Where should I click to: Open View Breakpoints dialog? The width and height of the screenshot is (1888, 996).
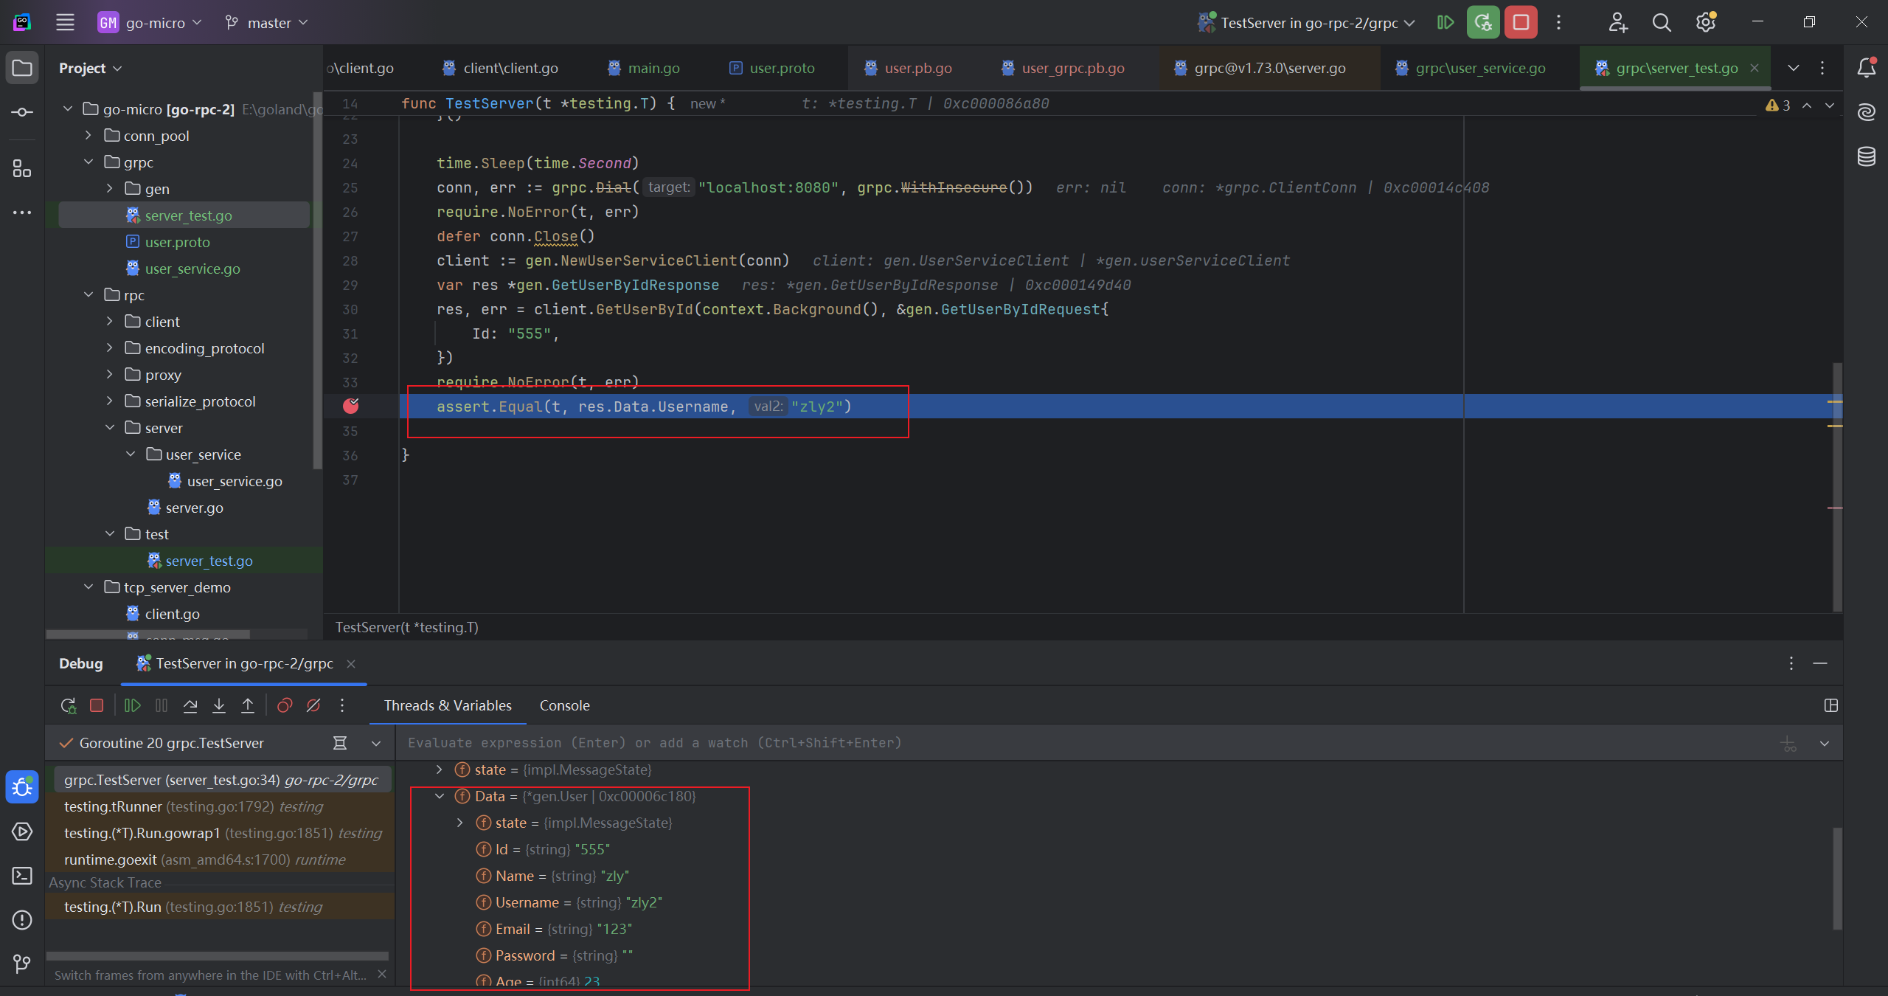coord(285,706)
